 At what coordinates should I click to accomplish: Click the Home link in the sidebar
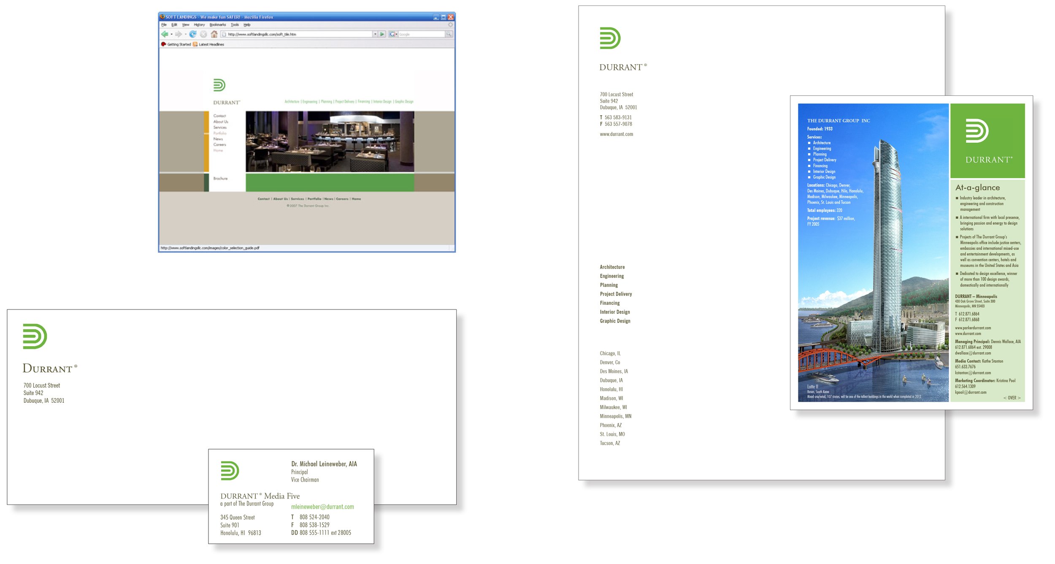(218, 150)
